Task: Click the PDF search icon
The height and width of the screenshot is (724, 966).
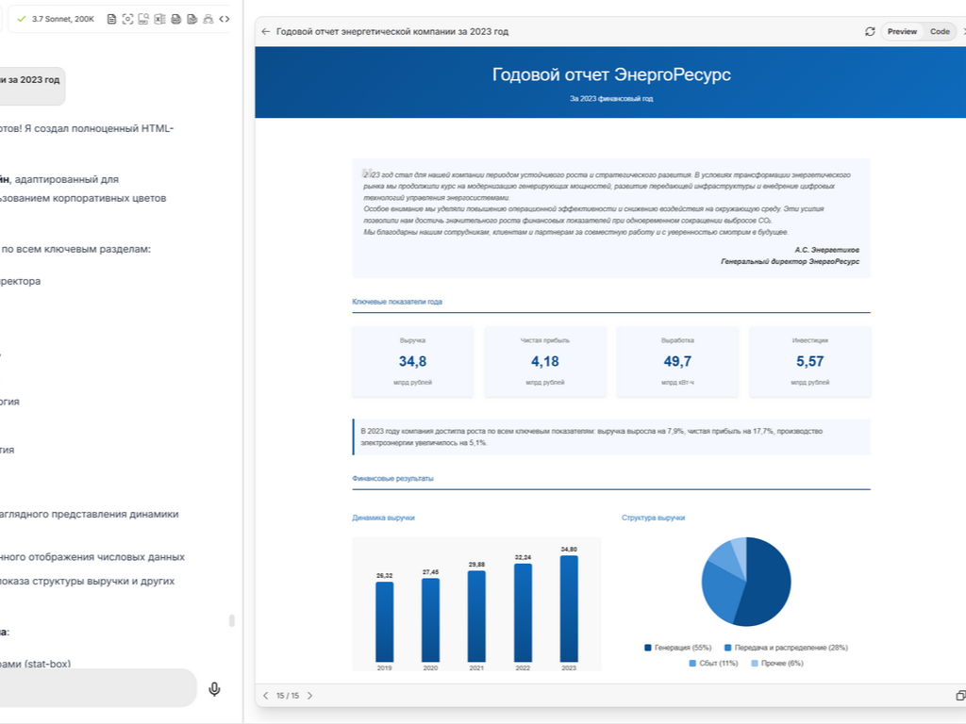Action: click(143, 19)
